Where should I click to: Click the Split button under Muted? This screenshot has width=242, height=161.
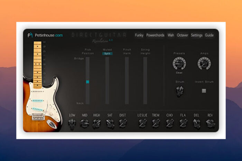(107, 54)
